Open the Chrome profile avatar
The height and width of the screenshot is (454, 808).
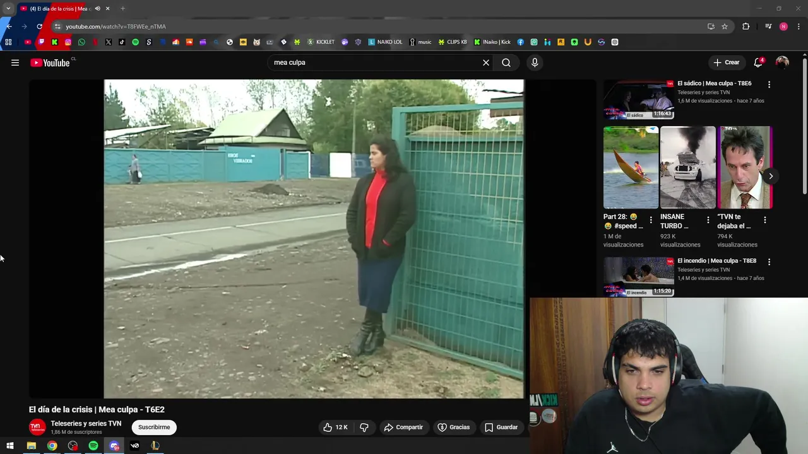(x=783, y=26)
